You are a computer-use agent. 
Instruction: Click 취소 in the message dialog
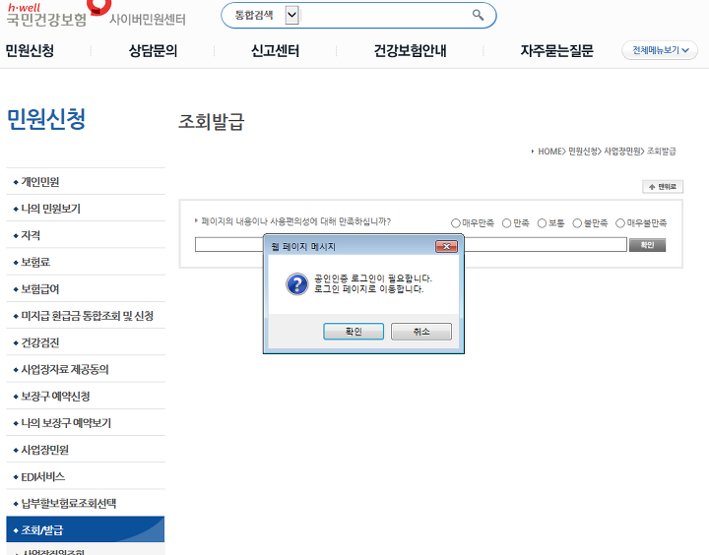(x=421, y=332)
